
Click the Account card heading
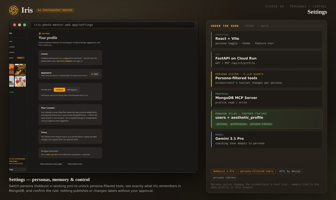click(x=44, y=54)
